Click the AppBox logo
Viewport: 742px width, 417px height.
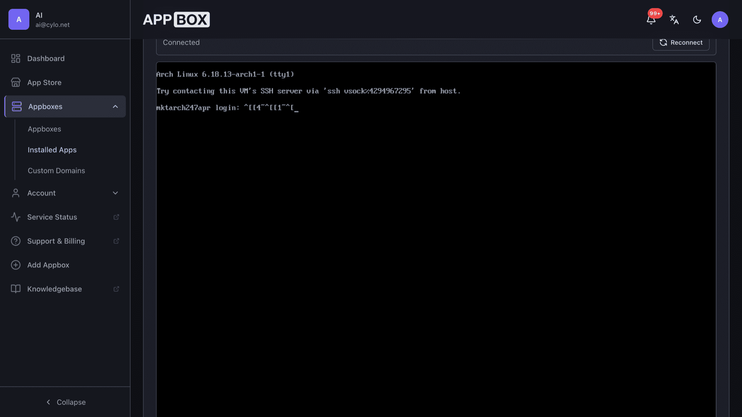[x=176, y=19]
